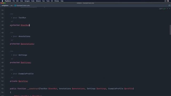Open the Run menu
Image resolution: width=171 pixels, height=96 pixels.
point(44,1)
